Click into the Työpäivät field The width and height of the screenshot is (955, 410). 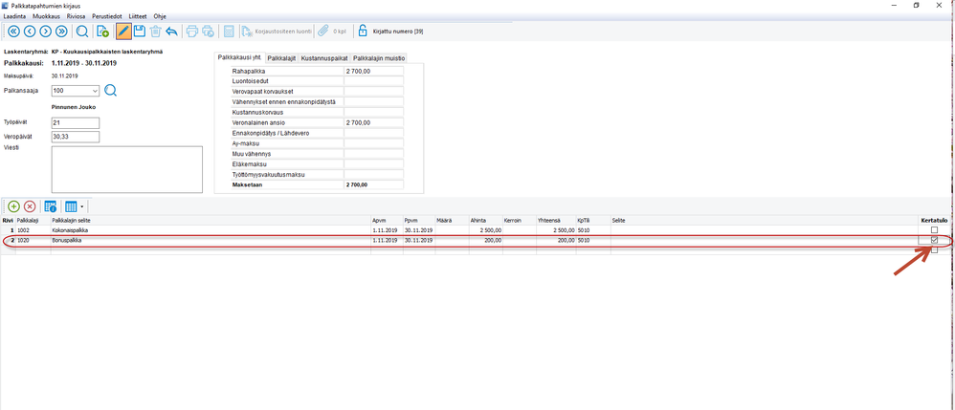76,123
